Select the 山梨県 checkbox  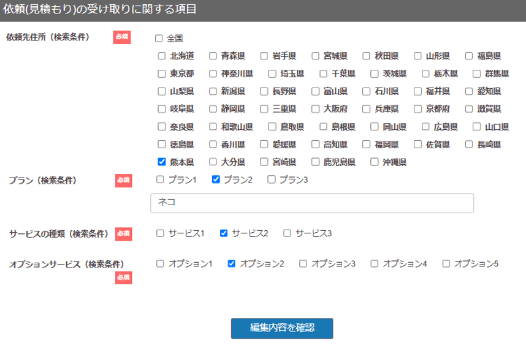tap(162, 91)
